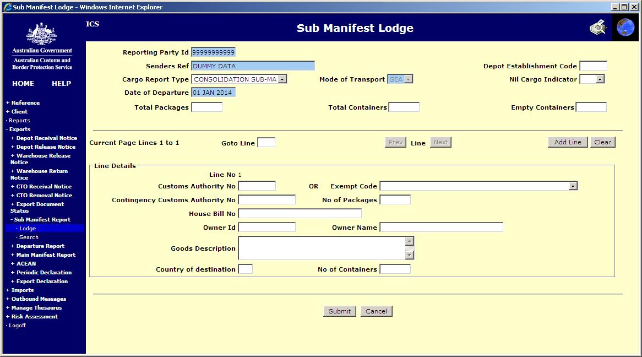Expand Main Manifest Report
This screenshot has height=357, width=642.
[43, 255]
